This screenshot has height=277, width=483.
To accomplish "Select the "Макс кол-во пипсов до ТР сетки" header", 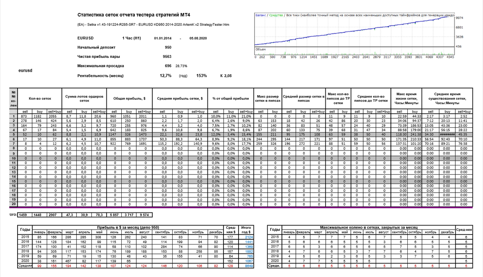I will point(338,99).
